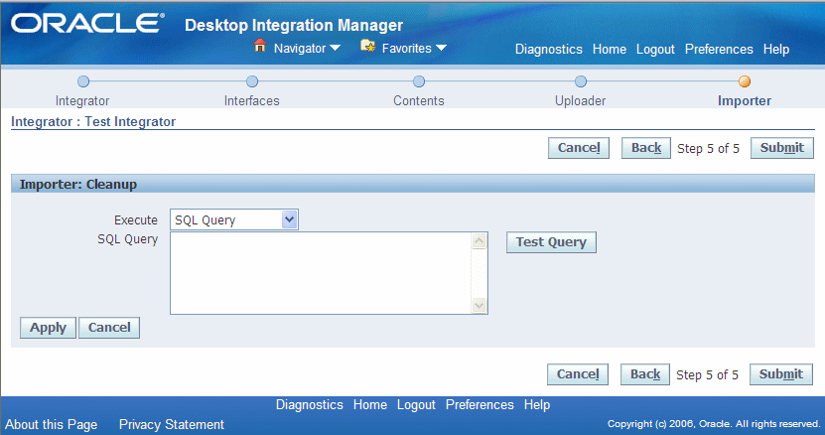Click the Favorites menu label
The image size is (825, 435).
click(407, 49)
